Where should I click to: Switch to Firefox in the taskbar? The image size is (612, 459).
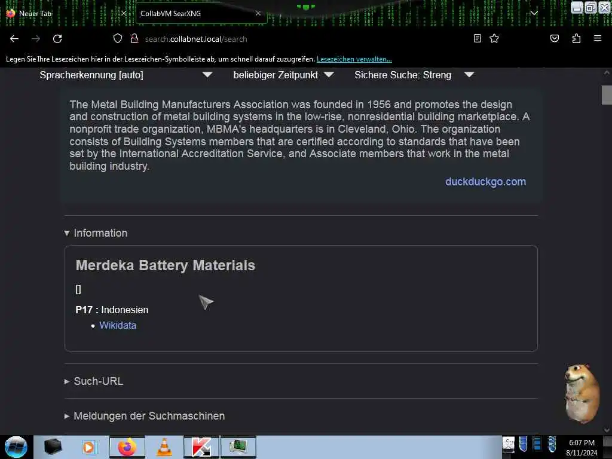(x=127, y=447)
